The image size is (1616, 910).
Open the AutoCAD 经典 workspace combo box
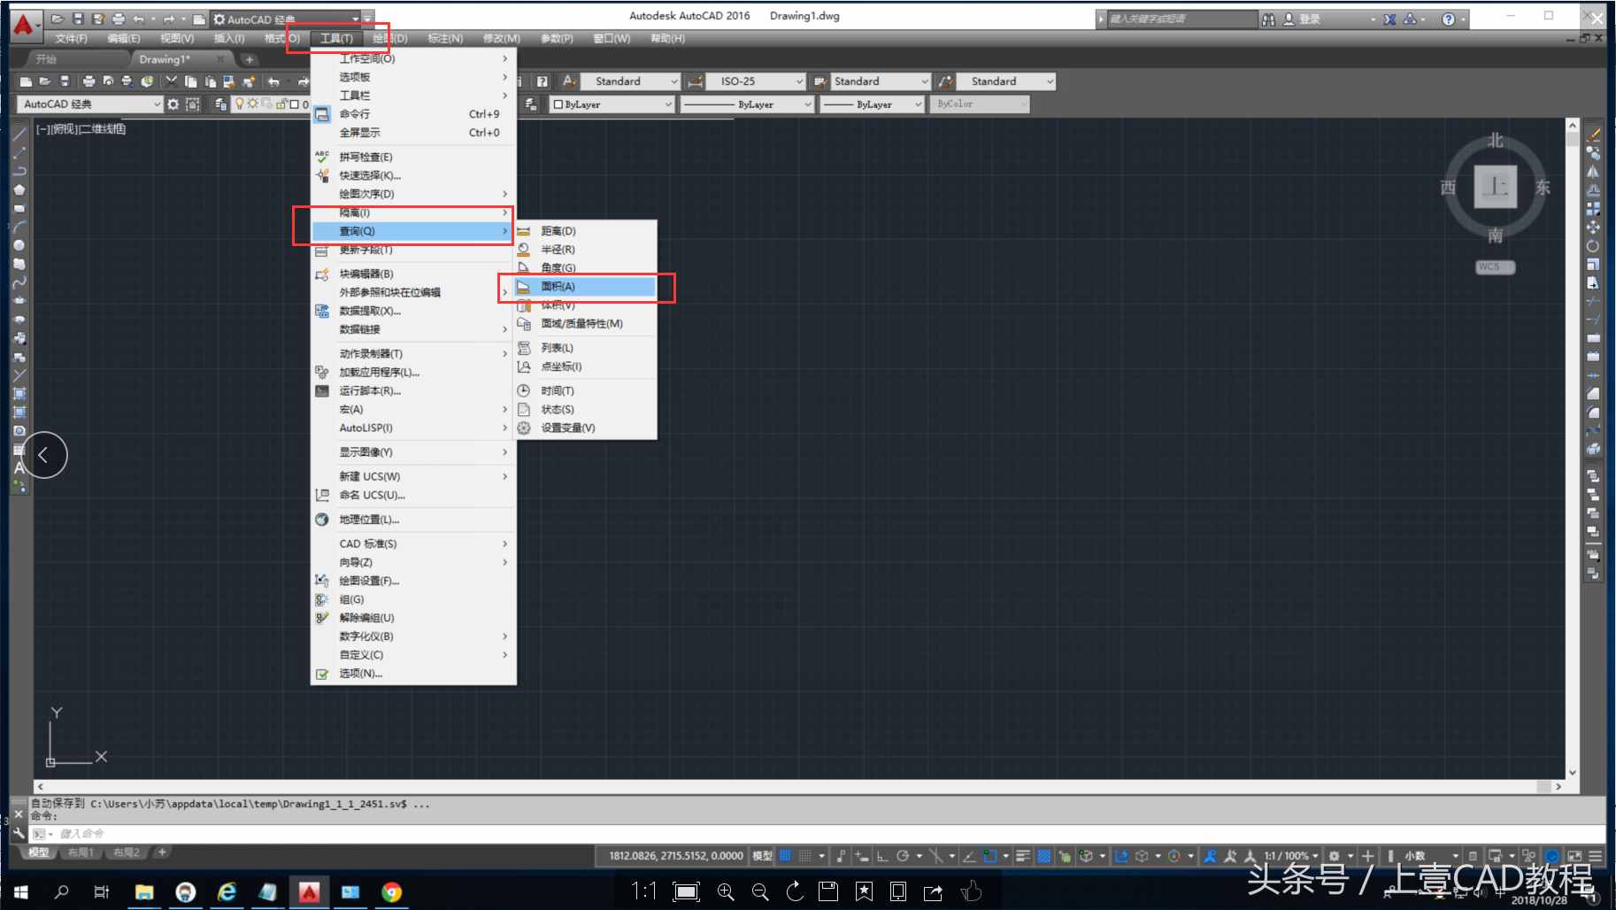pos(90,104)
